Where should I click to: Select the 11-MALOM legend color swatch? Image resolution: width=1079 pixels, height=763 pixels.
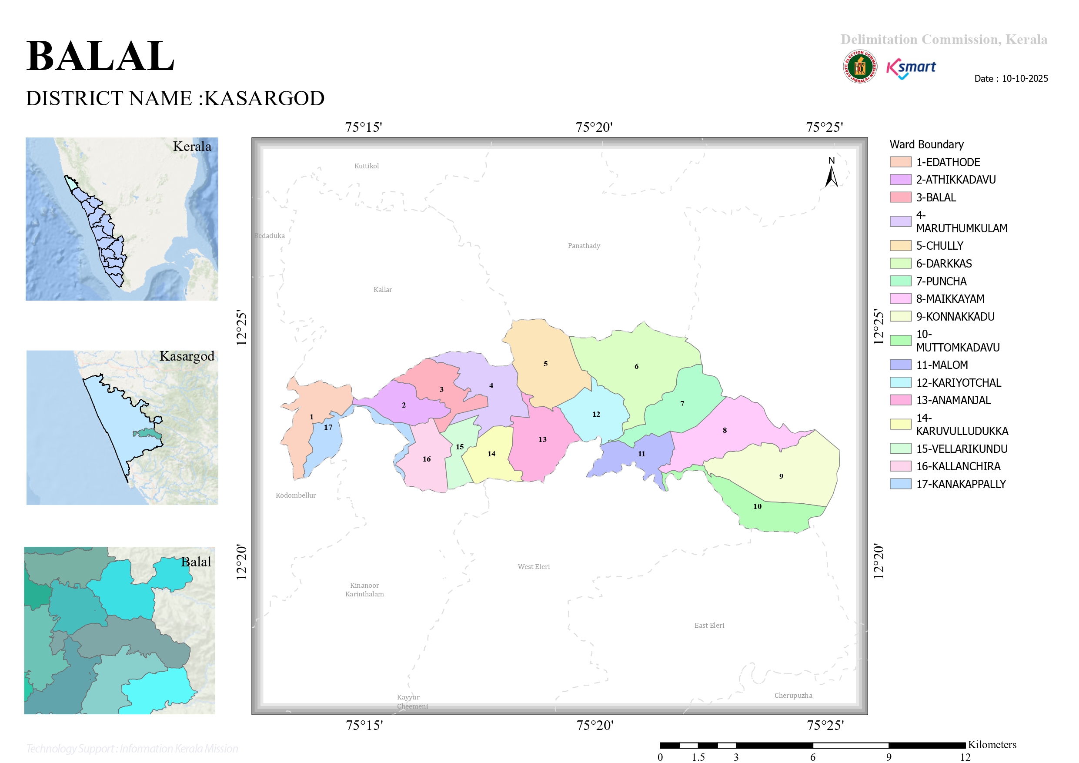900,365
